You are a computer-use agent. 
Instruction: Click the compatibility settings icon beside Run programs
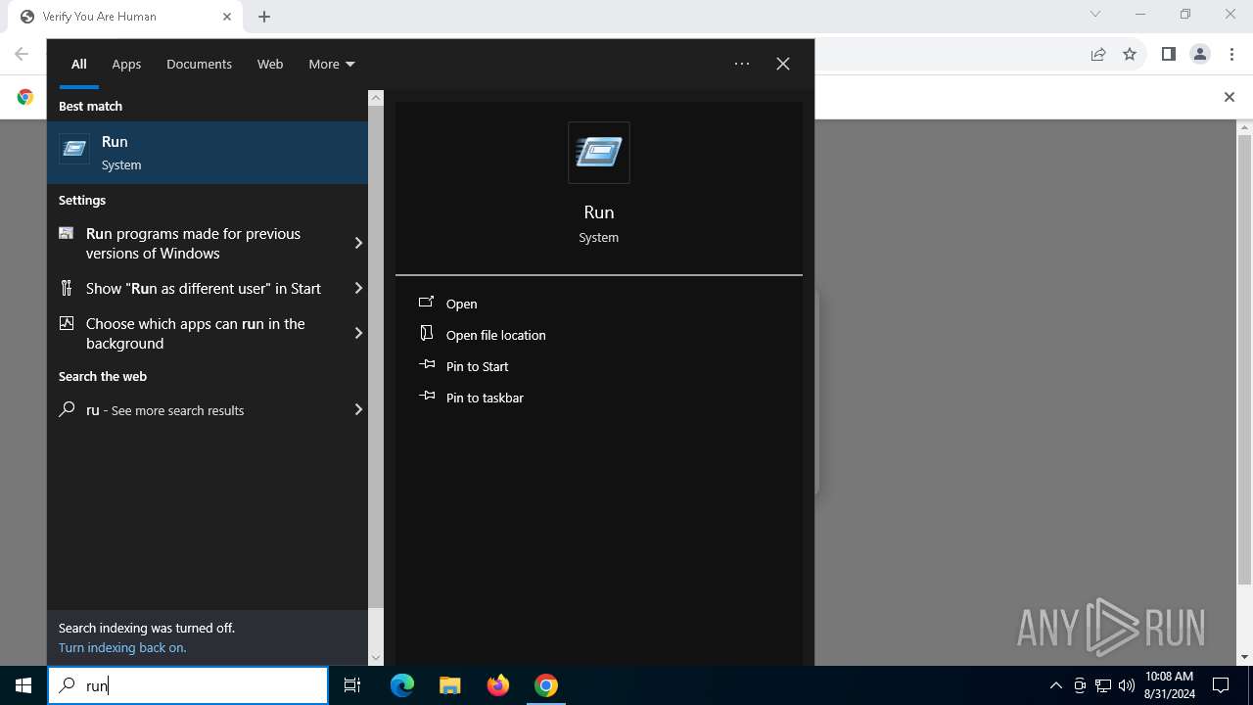point(67,233)
